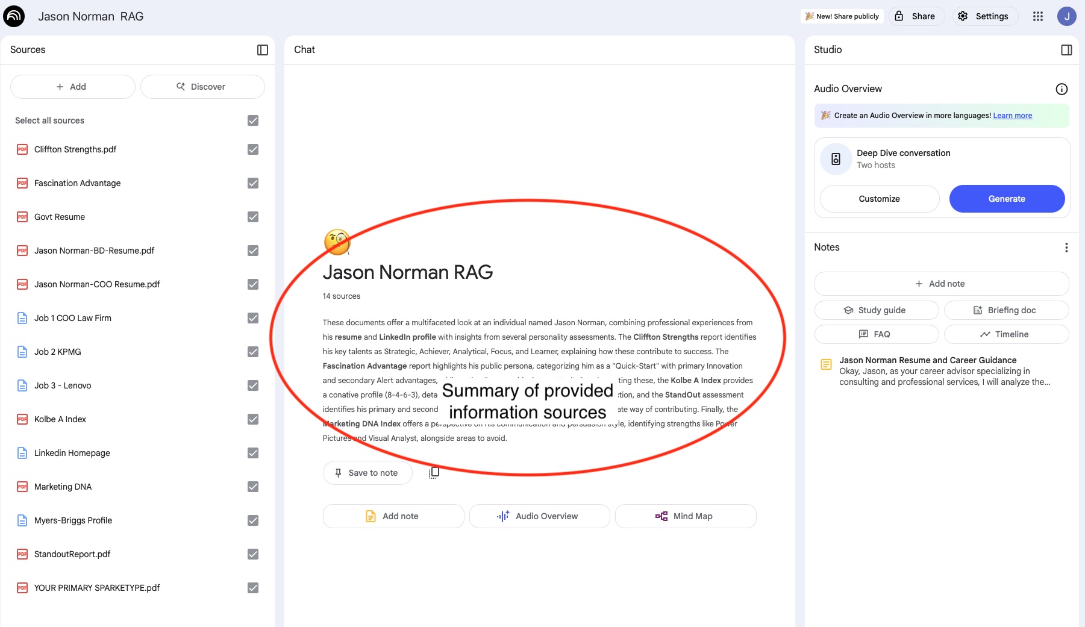Uncheck Cliffton Strengths.pdf source
This screenshot has height=627, width=1085.
click(253, 149)
